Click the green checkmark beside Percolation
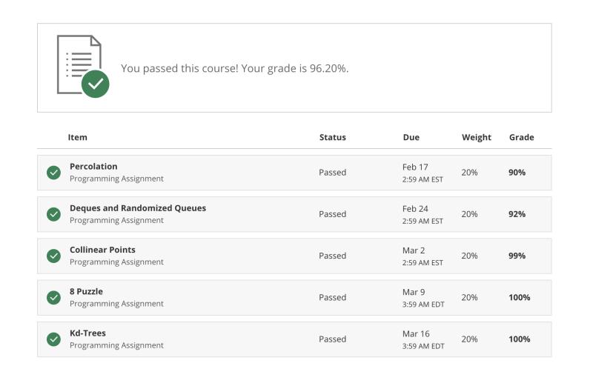593x389 pixels. pyautogui.click(x=53, y=173)
